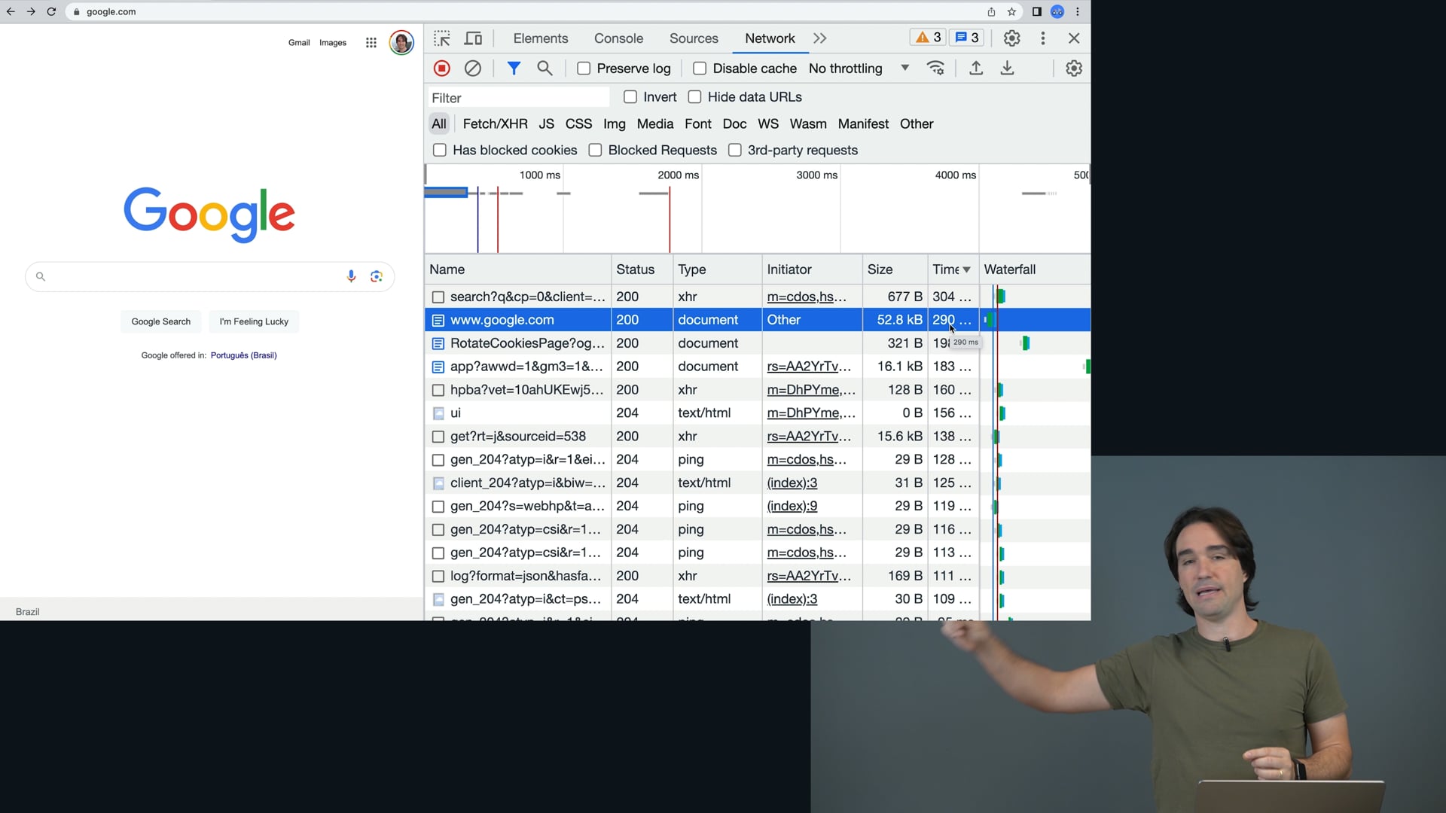
Task: Activate the DevTools inspect element picker
Action: [442, 38]
